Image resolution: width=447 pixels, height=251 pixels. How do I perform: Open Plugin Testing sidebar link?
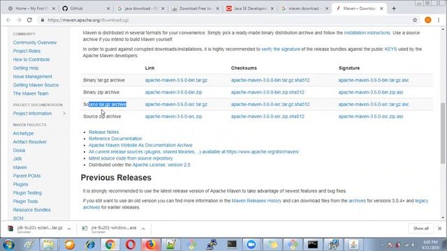[x=27, y=193]
